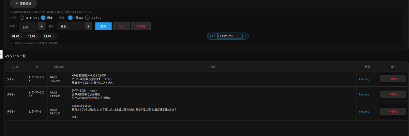Image resolution: width=409 pixels, height=136 pixels.
Task: Click the 09:00 chip label
Action: click(x=15, y=36)
